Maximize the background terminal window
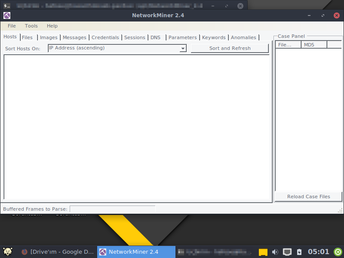The height and width of the screenshot is (258, 344). click(x=227, y=6)
